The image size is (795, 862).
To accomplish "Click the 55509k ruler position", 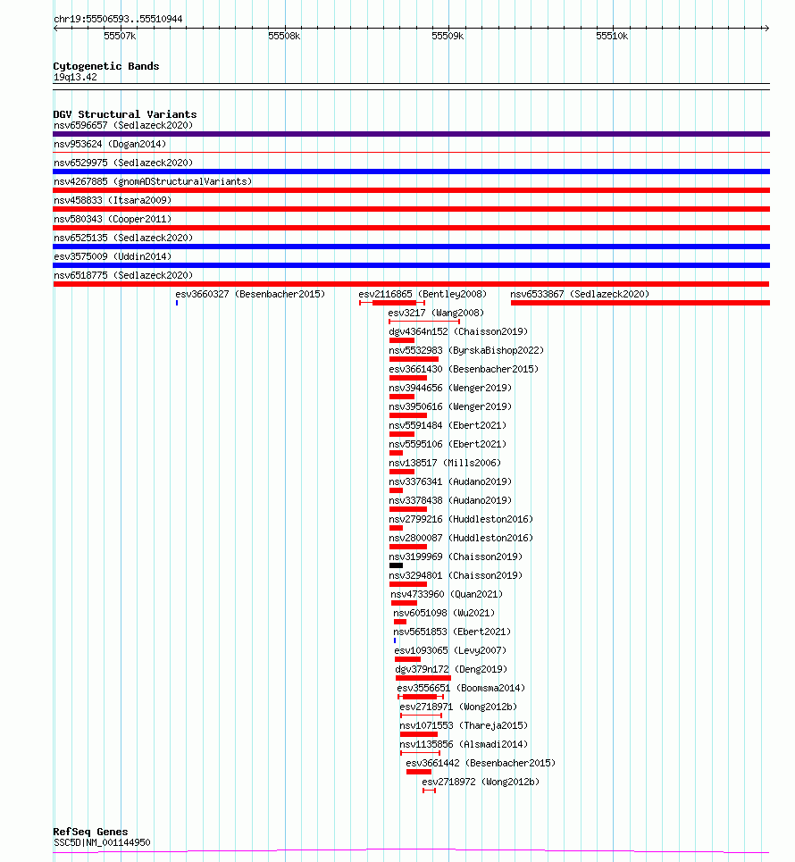I will point(448,36).
